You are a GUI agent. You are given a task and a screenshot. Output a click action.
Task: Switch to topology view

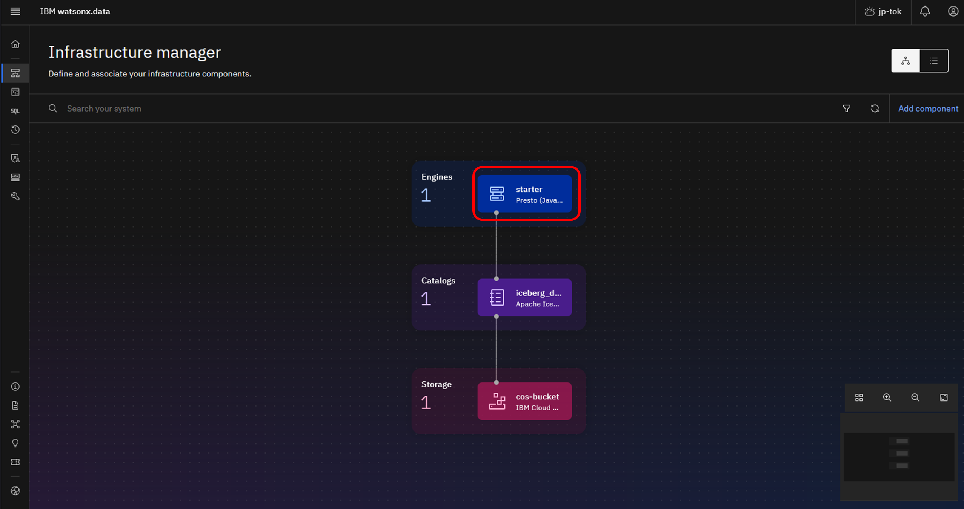pyautogui.click(x=905, y=61)
